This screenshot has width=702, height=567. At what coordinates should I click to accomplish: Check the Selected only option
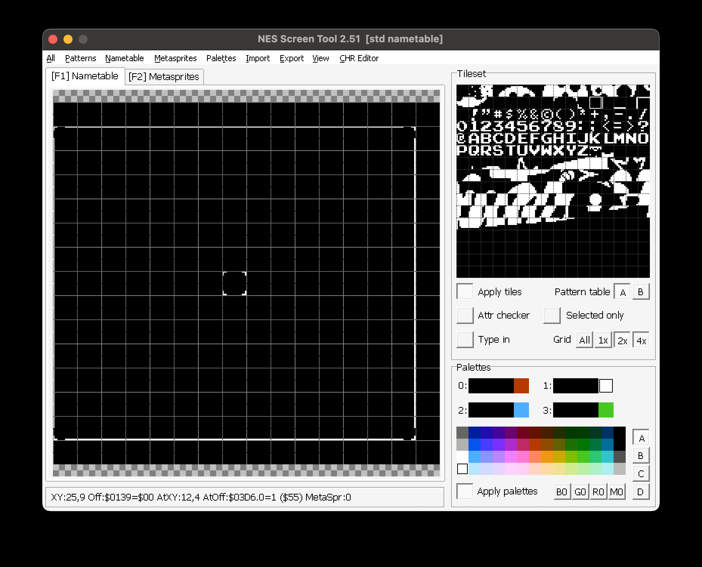[552, 316]
